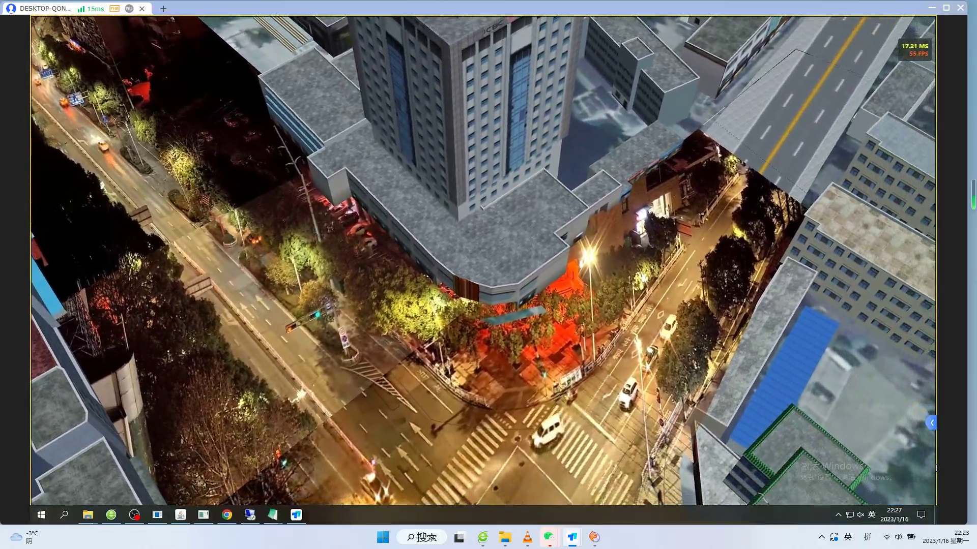Expand remote system tray hidden icons
This screenshot has height=549, width=977.
838,515
